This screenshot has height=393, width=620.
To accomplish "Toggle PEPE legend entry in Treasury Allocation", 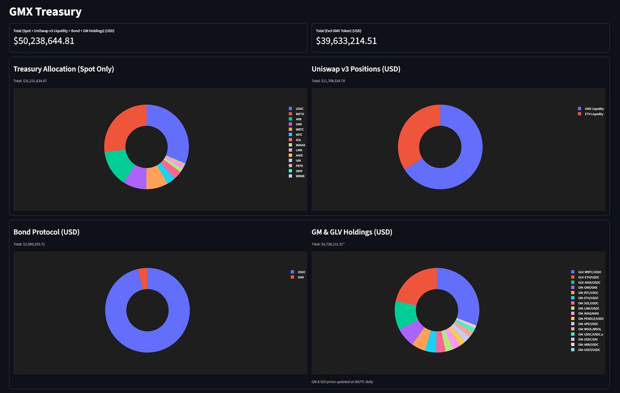I will 296,166.
